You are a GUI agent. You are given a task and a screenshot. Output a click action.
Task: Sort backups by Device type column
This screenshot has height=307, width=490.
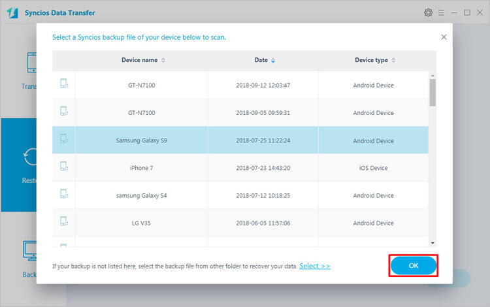375,60
